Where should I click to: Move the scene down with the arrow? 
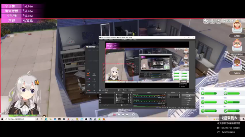(107, 105)
